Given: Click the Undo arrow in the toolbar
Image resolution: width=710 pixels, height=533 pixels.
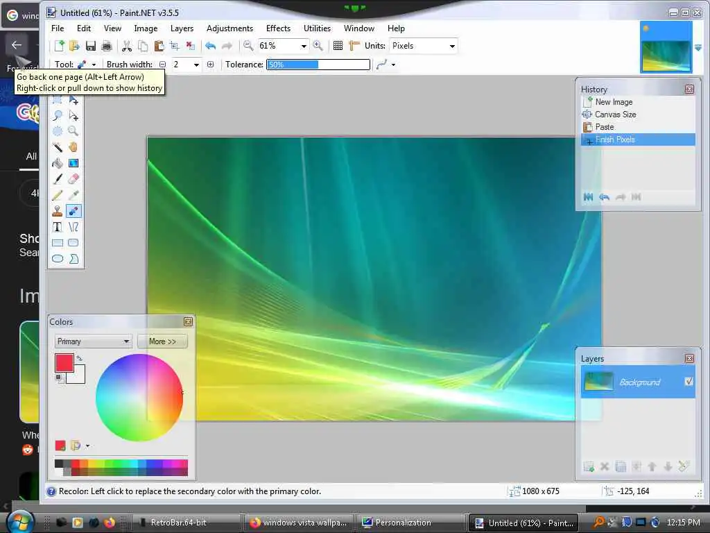Looking at the screenshot, I should [211, 46].
